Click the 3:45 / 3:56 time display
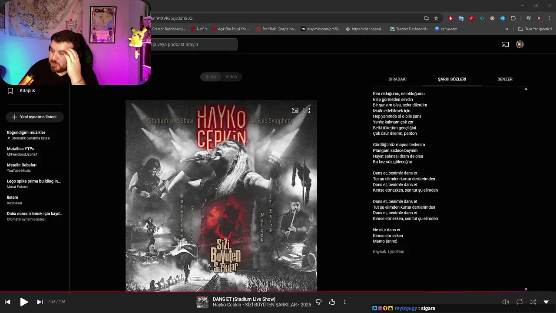 click(57, 302)
